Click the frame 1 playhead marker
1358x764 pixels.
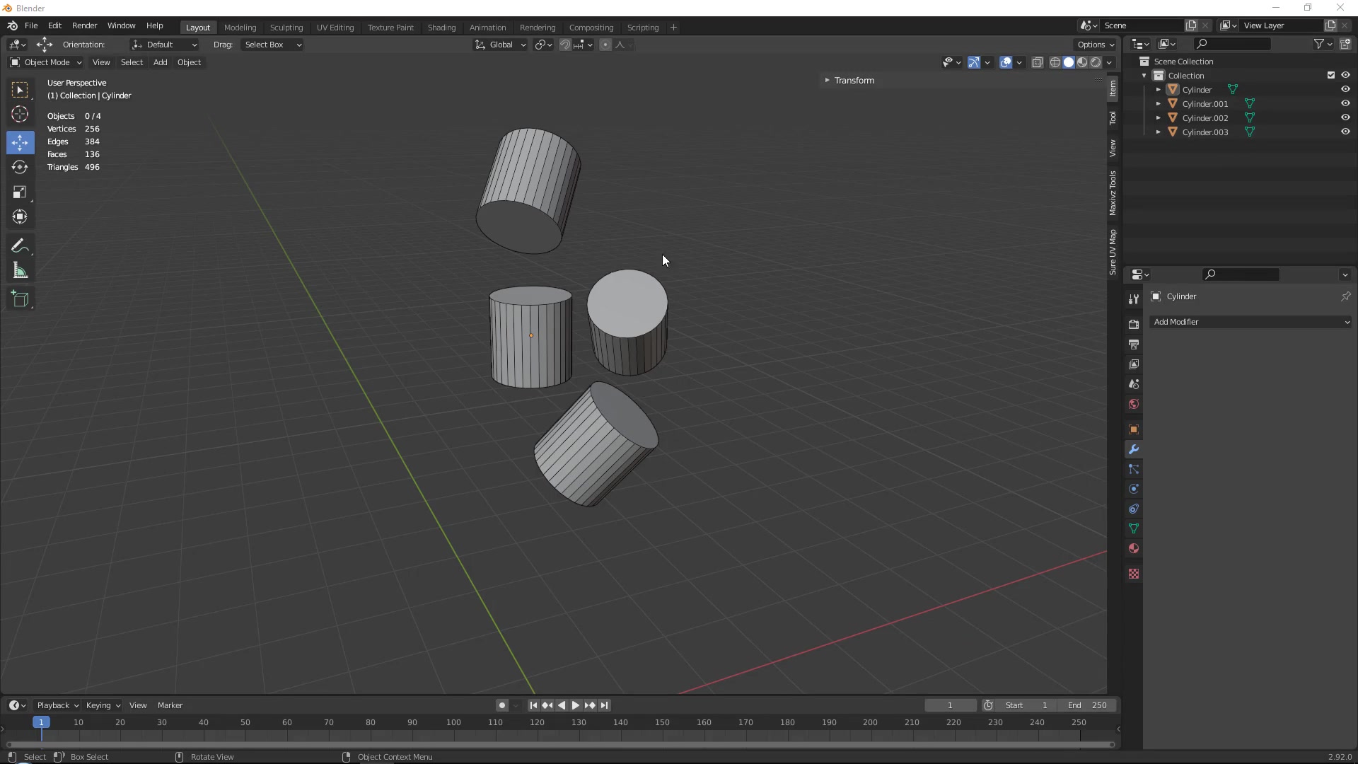point(41,722)
